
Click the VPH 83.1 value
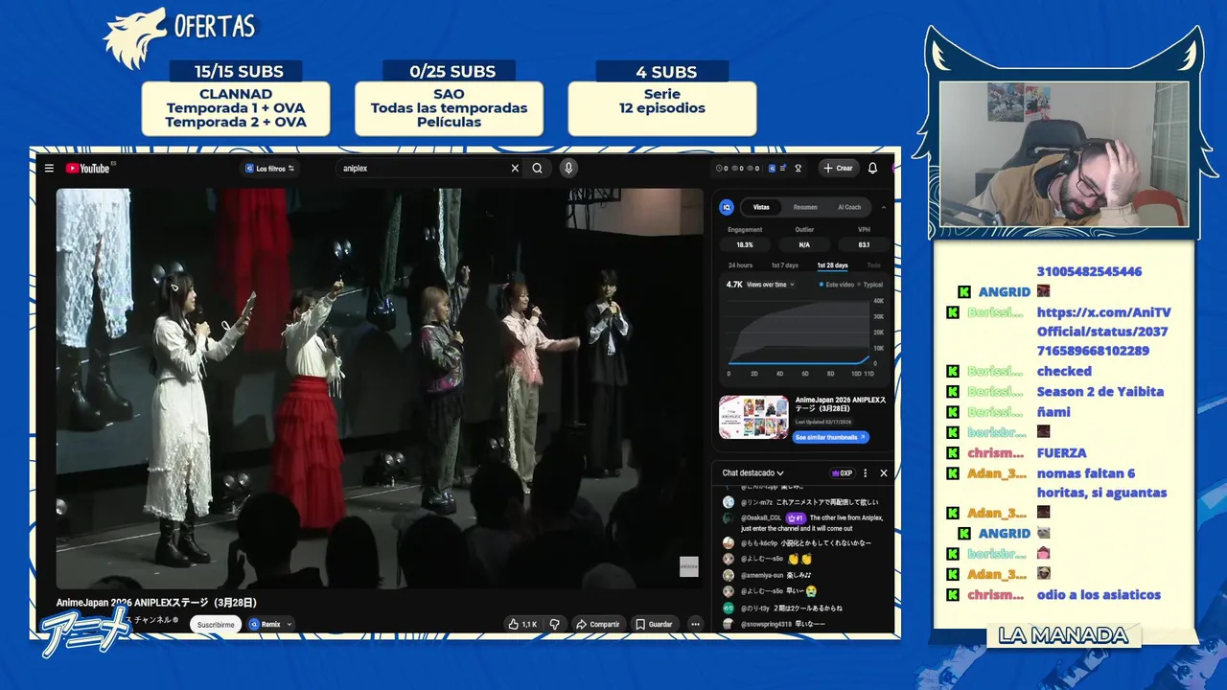(x=864, y=245)
